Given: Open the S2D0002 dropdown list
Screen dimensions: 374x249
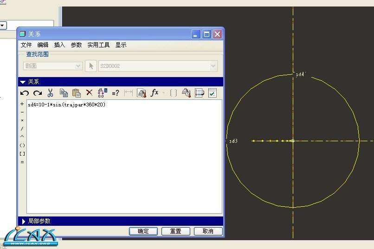Looking at the screenshot, I should coord(213,66).
